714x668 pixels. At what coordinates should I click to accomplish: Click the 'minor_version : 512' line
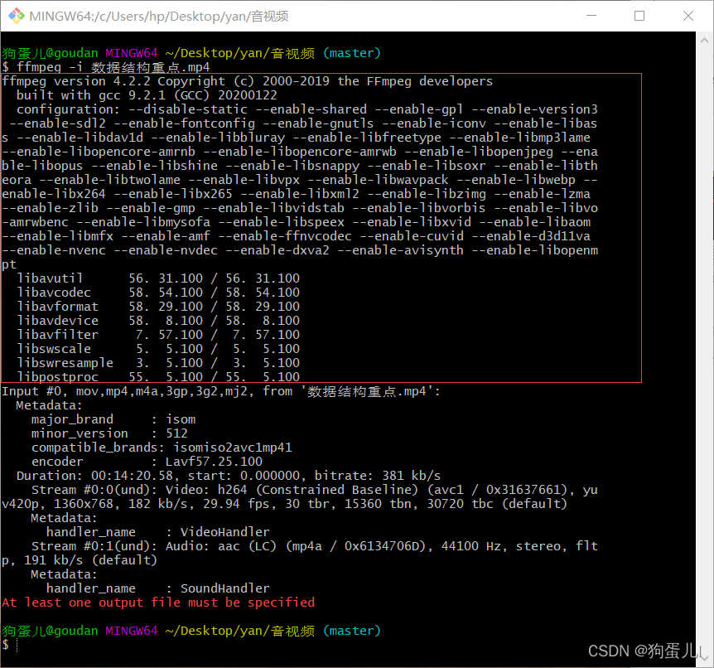(x=109, y=433)
